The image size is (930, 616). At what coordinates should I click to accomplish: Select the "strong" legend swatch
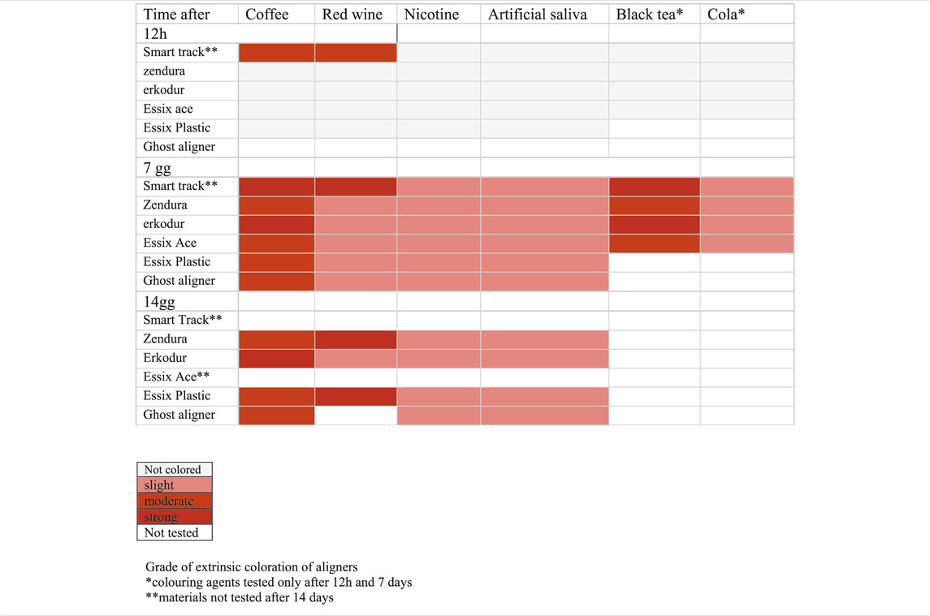point(175,517)
